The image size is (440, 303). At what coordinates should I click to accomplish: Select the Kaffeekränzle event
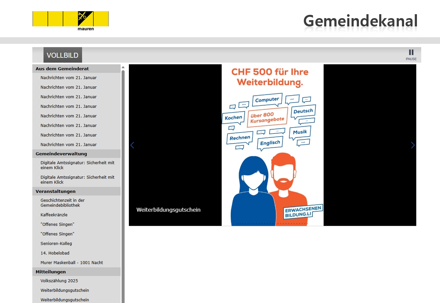54,215
